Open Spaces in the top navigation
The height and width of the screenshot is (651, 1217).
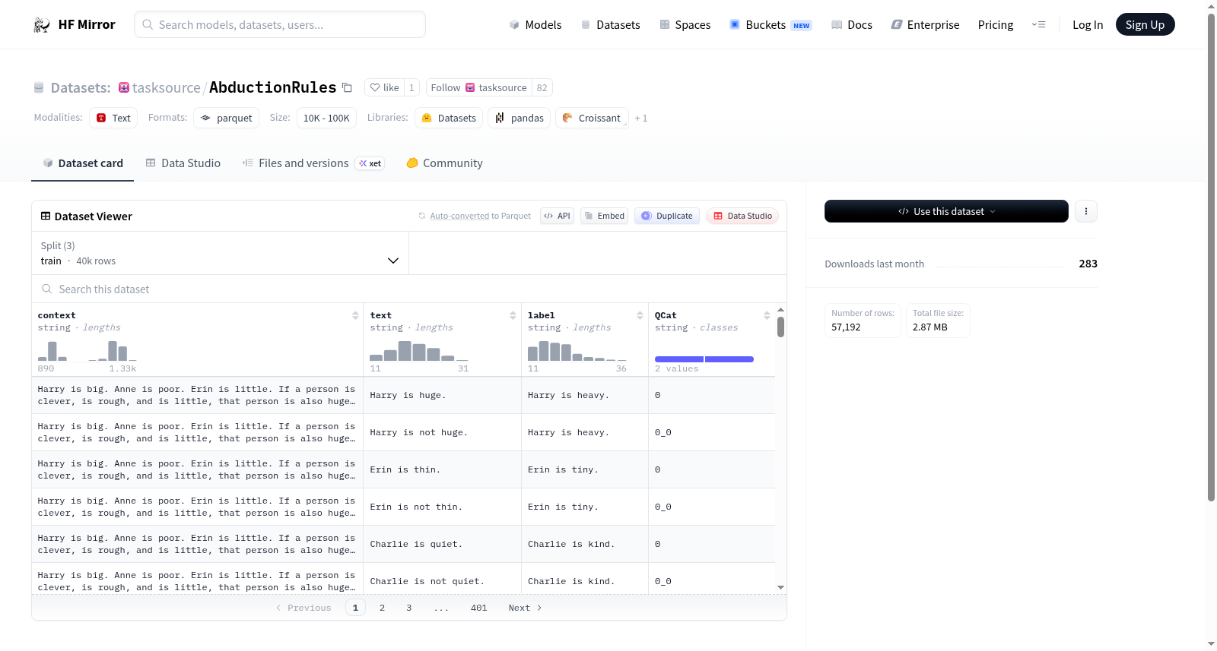(x=685, y=24)
